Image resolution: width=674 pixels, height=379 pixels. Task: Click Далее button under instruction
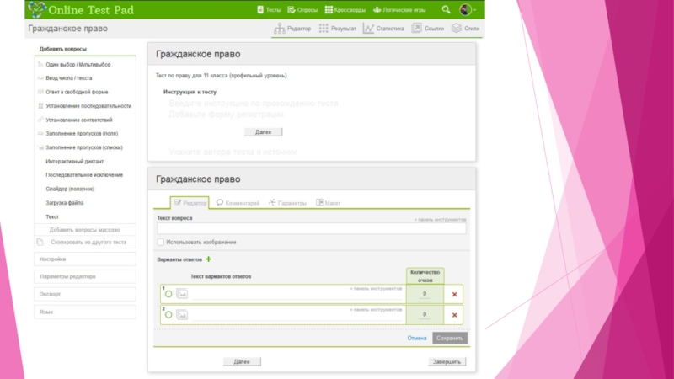coord(263,132)
